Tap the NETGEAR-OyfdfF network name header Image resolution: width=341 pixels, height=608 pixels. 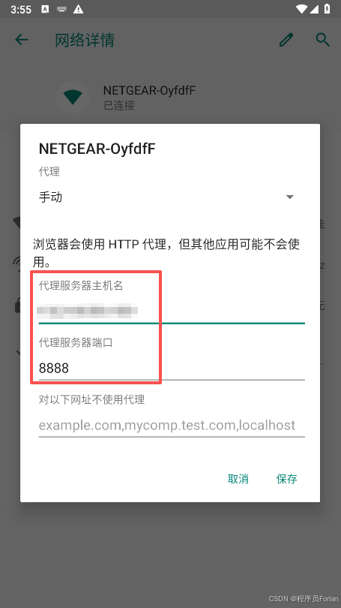tap(97, 149)
